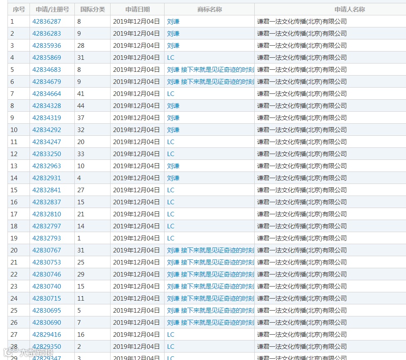Viewport: 406px width, 360px height.
Task: Click trademark name LC in row 12
Action: 171,154
